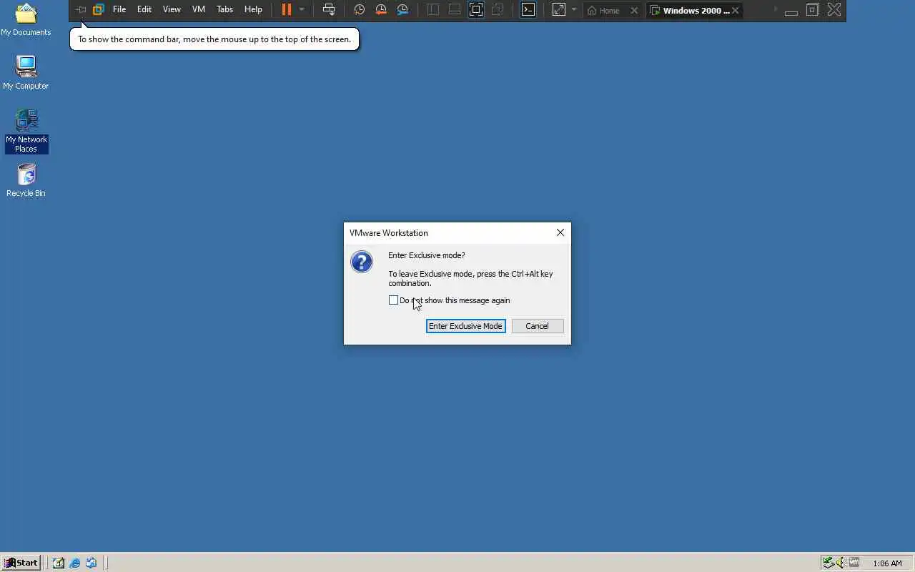Click the network tray icon

click(x=828, y=563)
